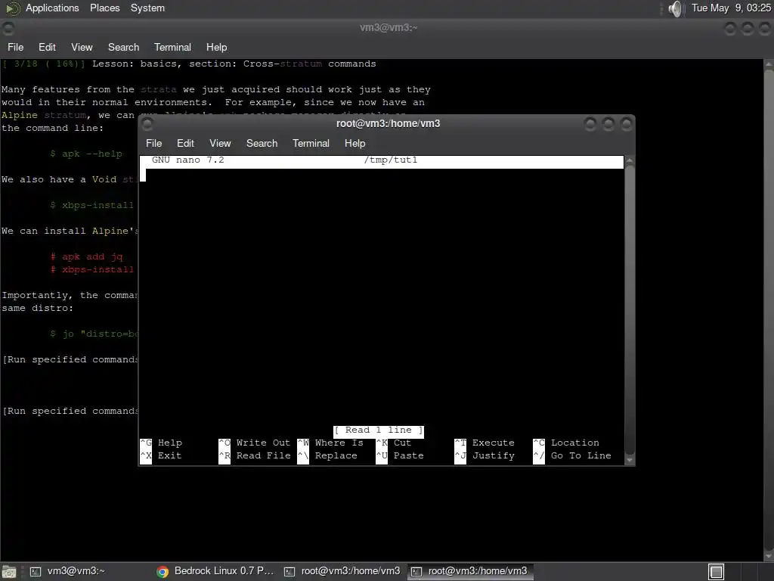
Task: Open Help menu in root@vm3 nano terminal
Action: pos(354,143)
